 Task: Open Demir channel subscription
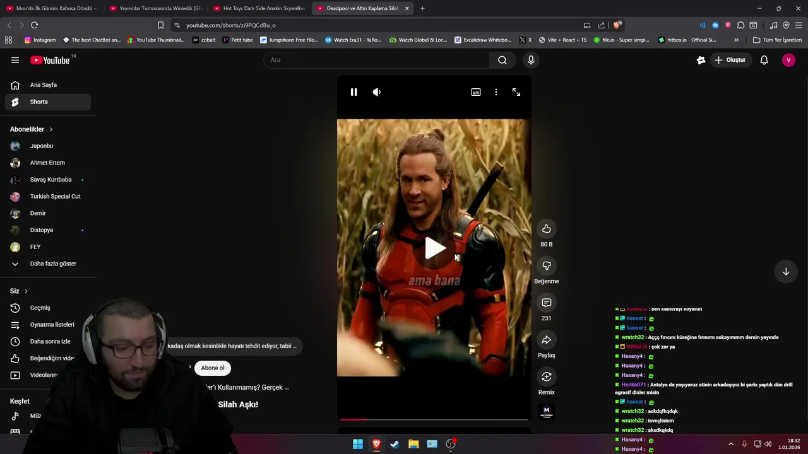pyautogui.click(x=48, y=213)
